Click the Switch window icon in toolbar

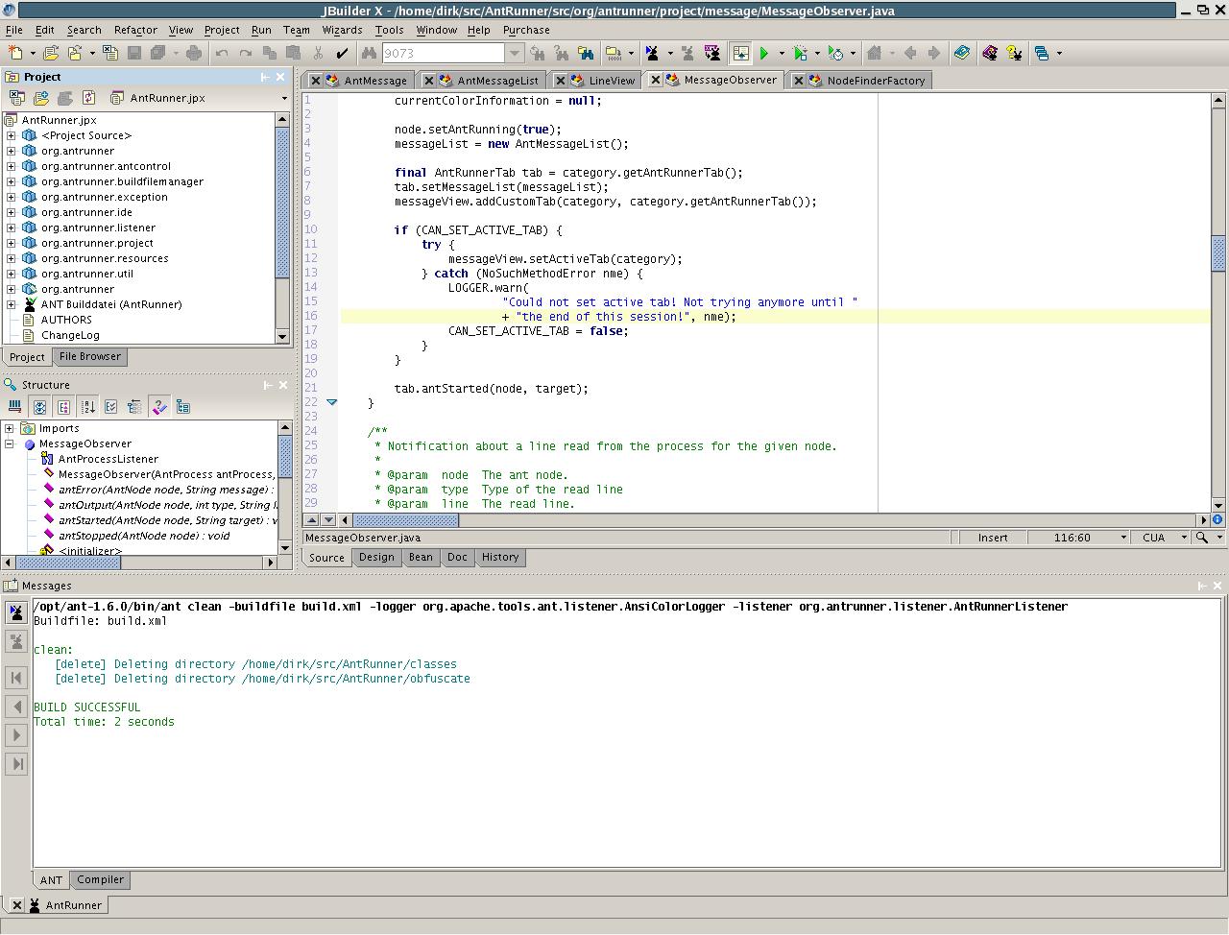1042,53
